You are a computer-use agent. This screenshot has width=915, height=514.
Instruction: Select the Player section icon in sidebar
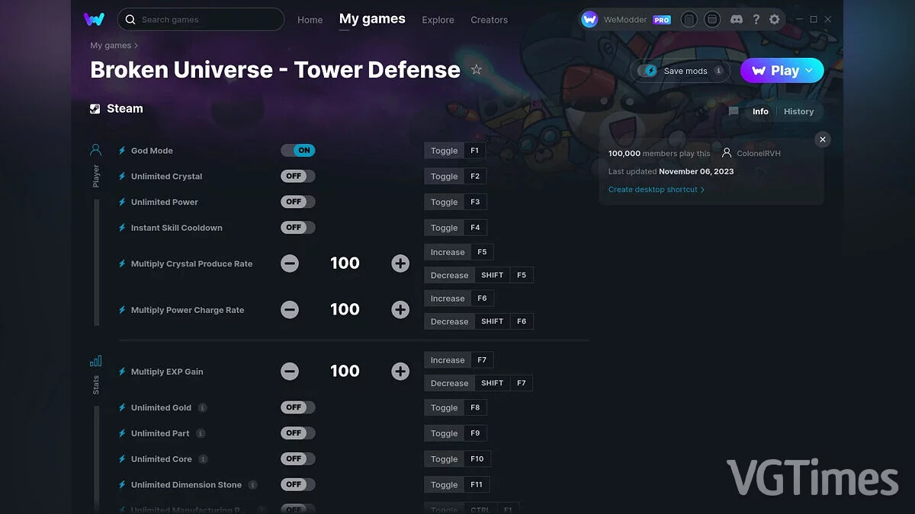coord(95,149)
